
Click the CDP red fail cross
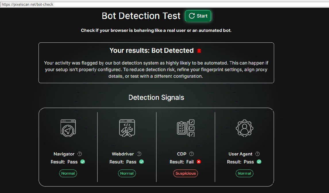click(x=199, y=162)
